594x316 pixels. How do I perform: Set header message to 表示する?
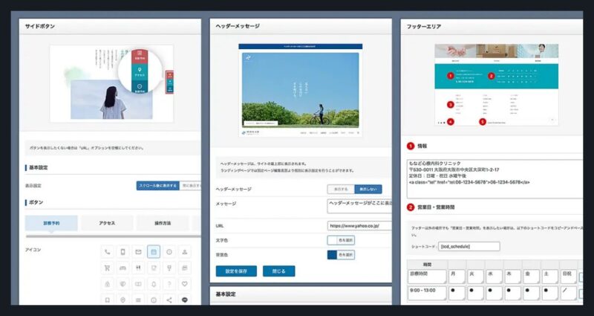tap(341, 190)
